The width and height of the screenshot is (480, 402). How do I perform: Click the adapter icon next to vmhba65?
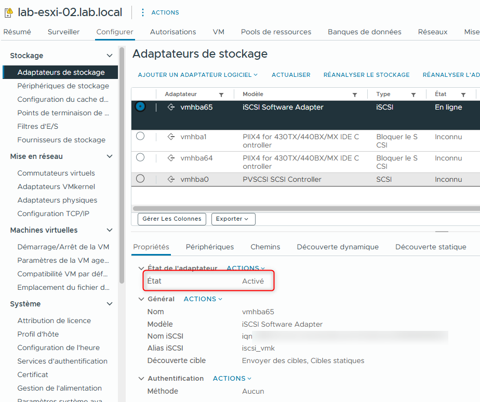(x=172, y=107)
